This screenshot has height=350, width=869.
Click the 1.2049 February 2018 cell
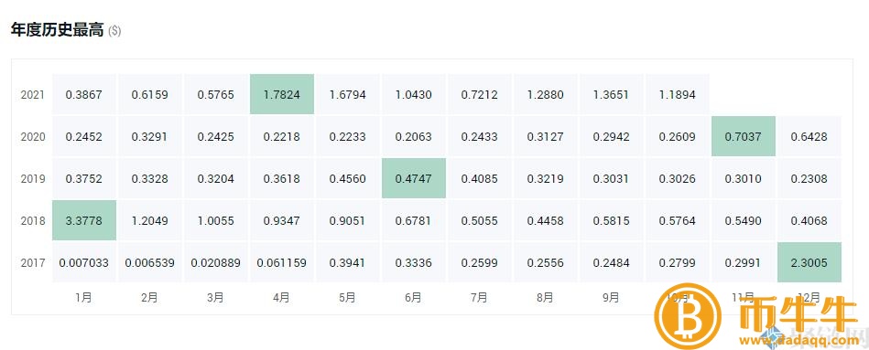point(149,220)
